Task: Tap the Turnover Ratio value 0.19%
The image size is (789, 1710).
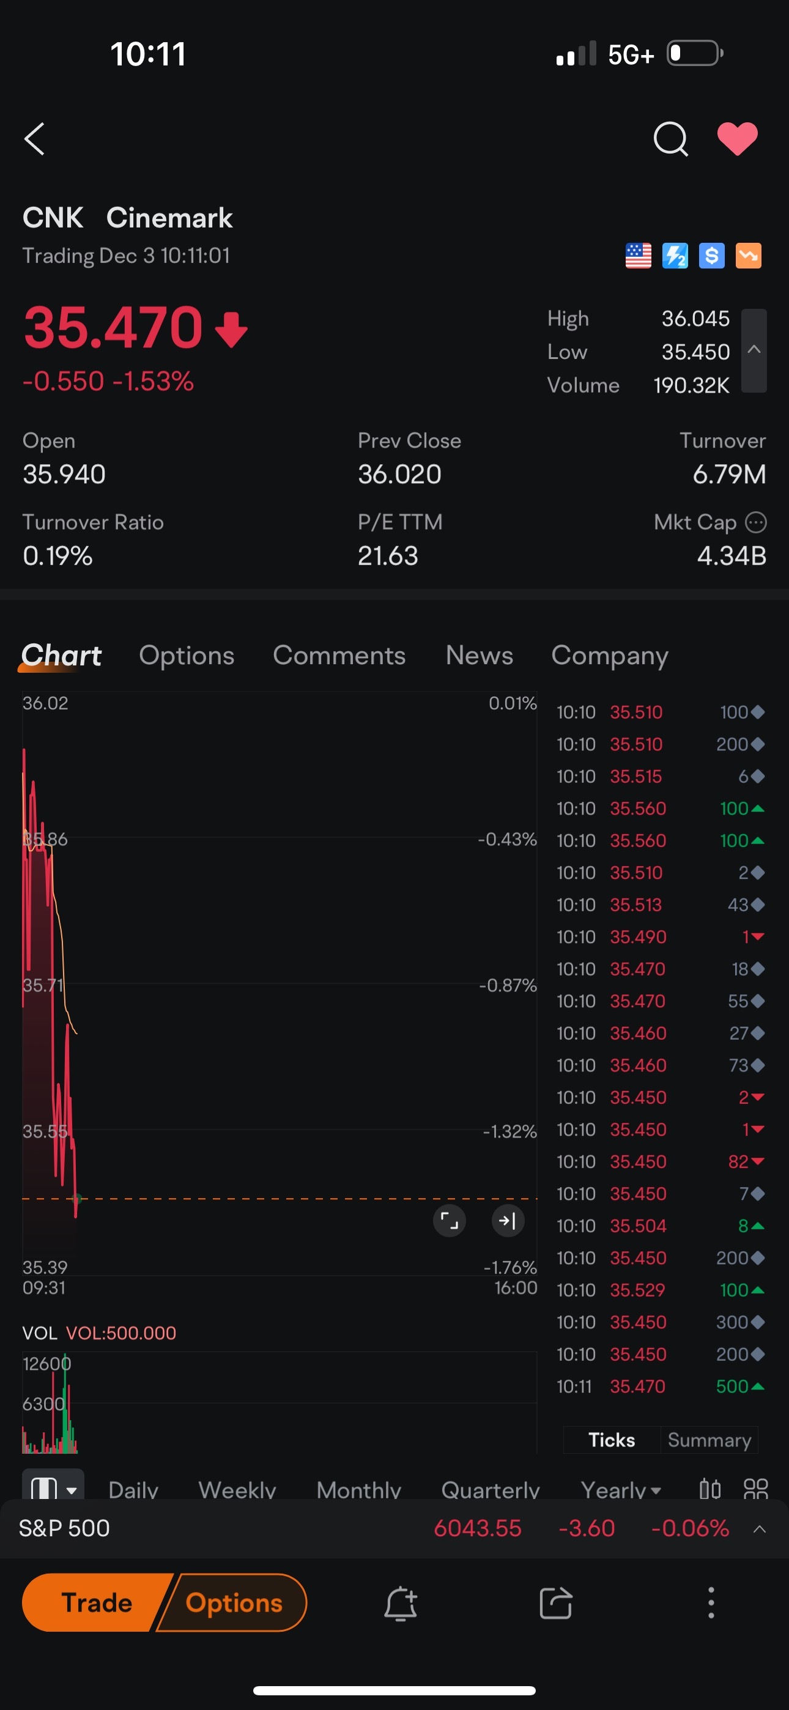Action: click(x=57, y=555)
